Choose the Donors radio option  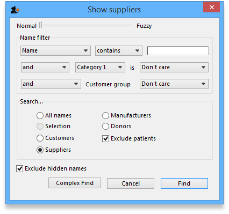click(105, 126)
